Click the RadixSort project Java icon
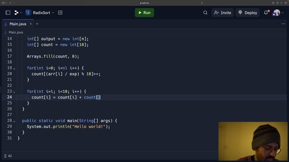Screen dimensions: 289x162 28,13
